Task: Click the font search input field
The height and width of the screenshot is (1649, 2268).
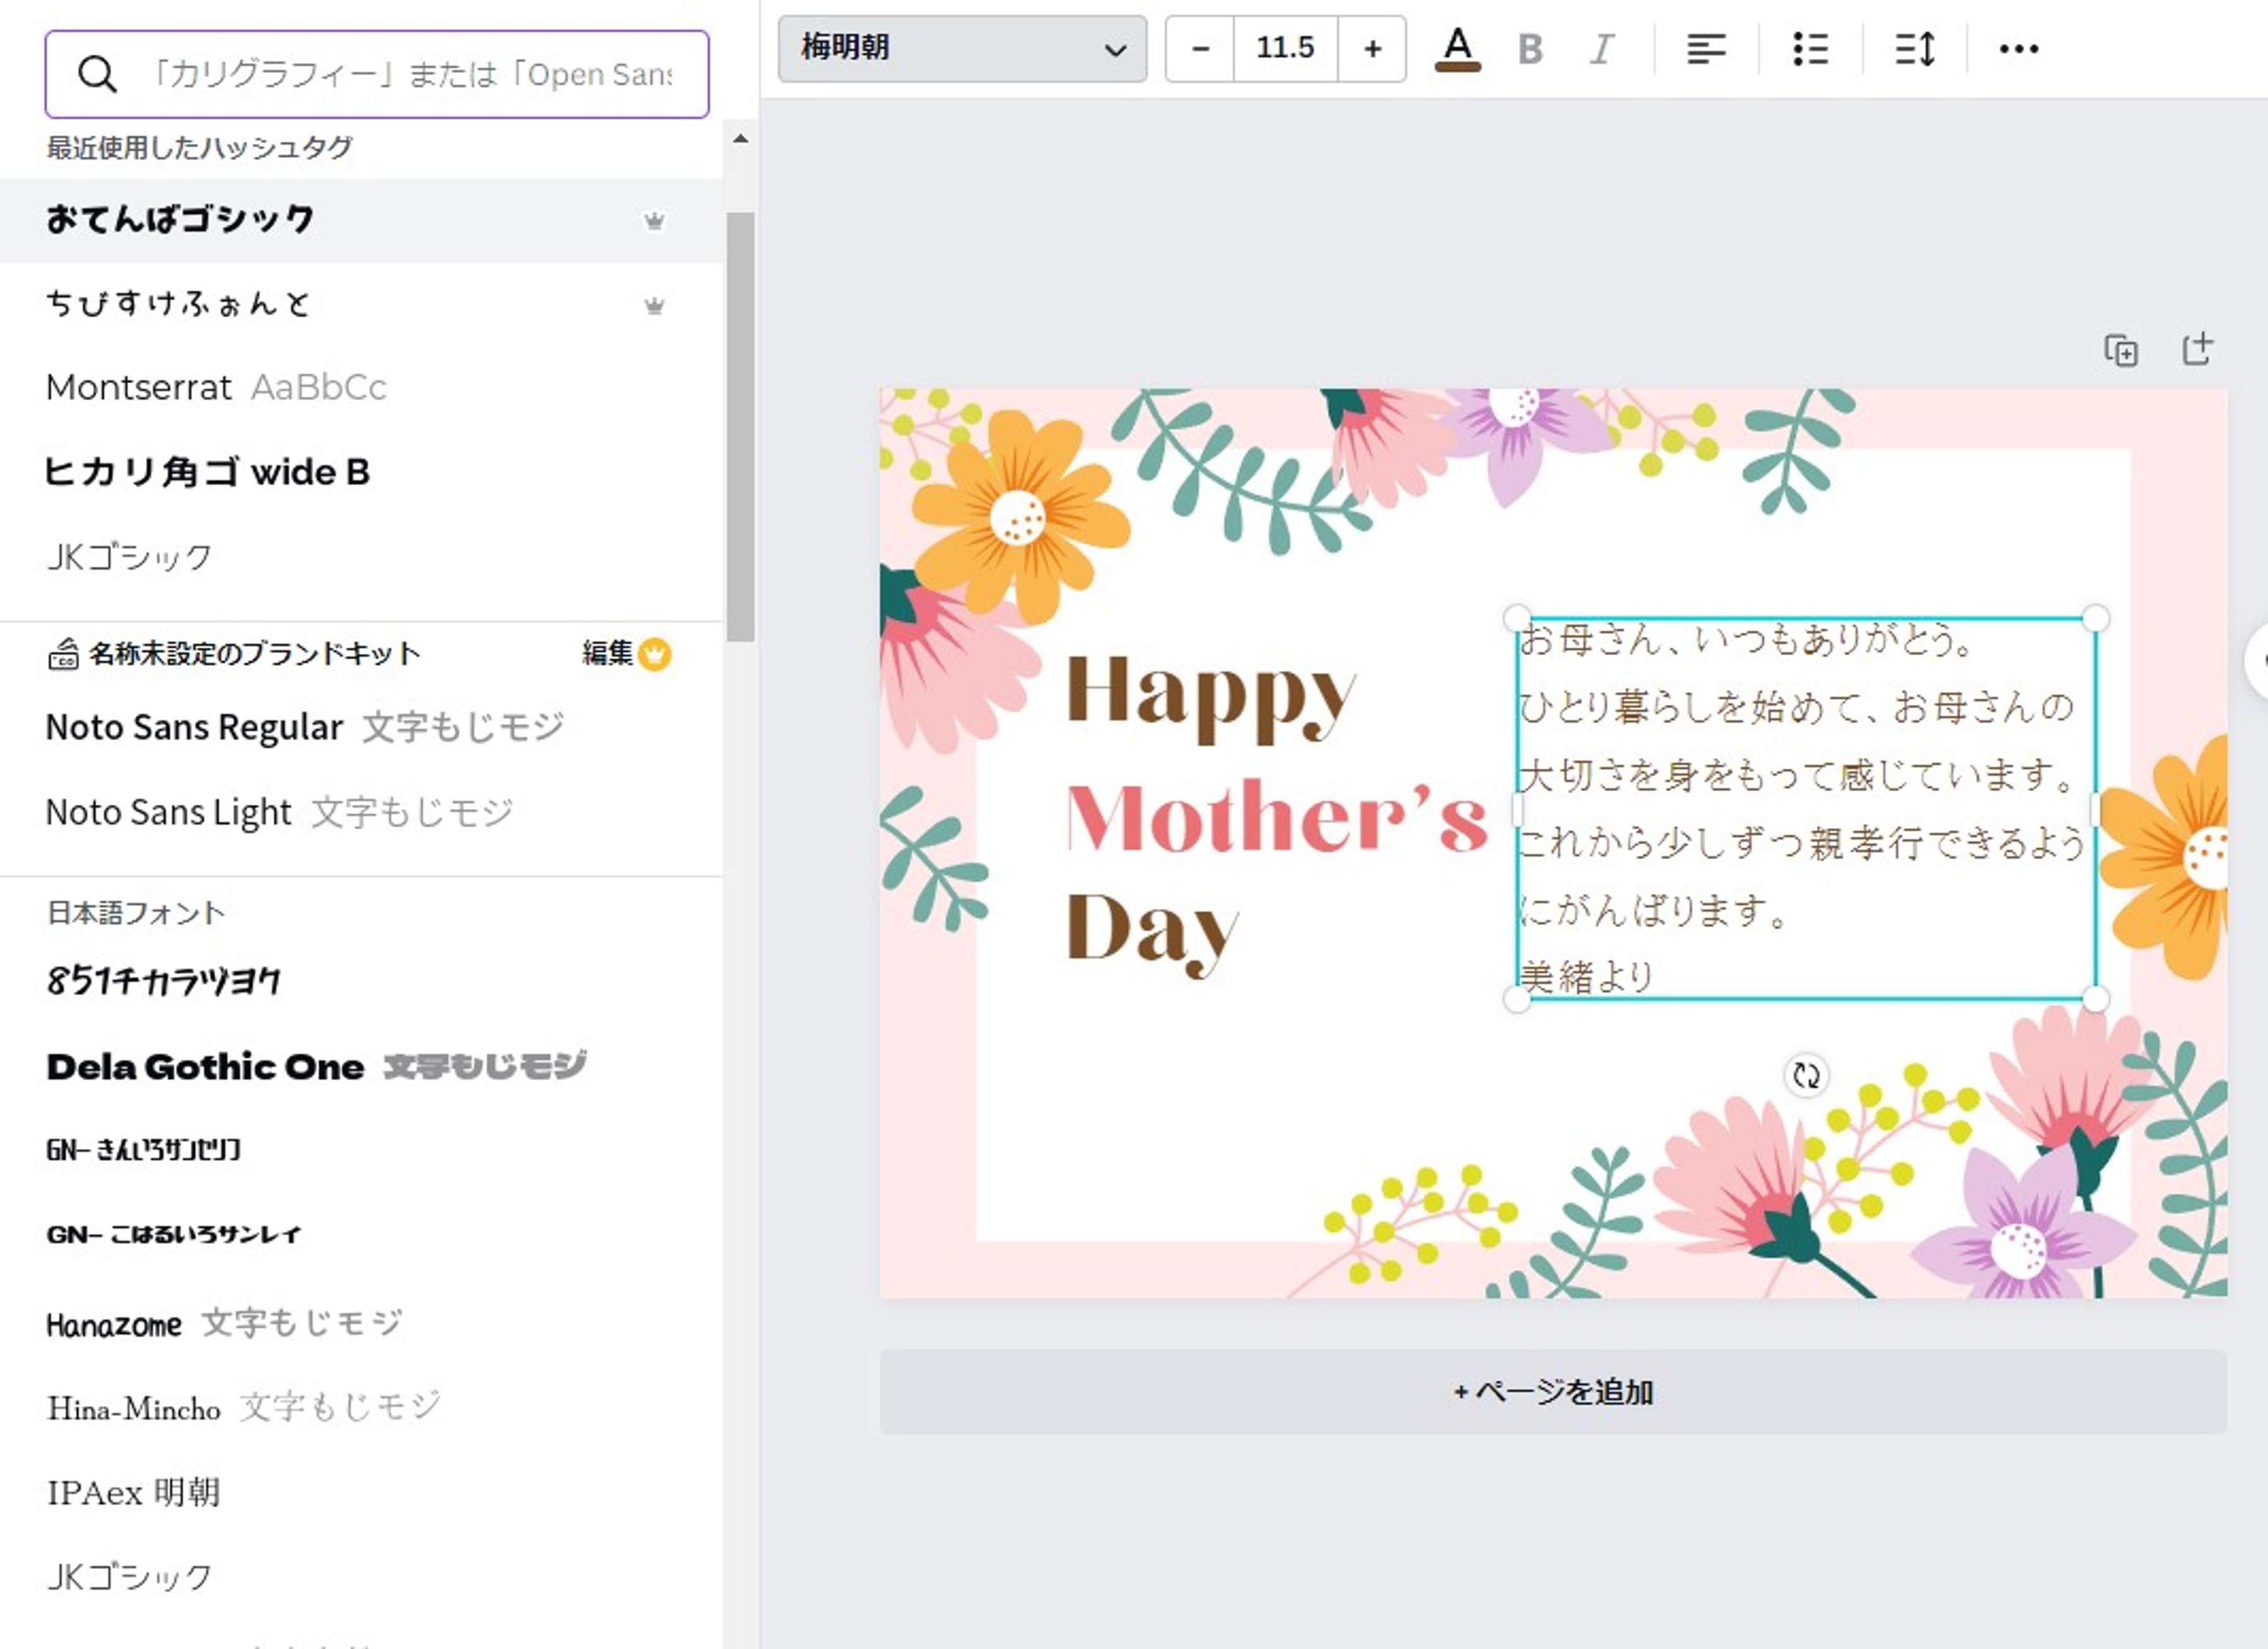Action: (x=377, y=74)
